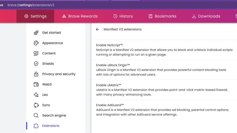Click the Enable AdGuard™ row title
The width and height of the screenshot is (237, 133).
pyautogui.click(x=110, y=105)
